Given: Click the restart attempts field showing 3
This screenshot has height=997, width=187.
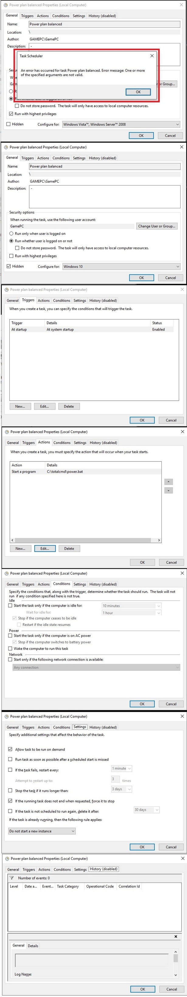Looking at the screenshot, I should [x=115, y=779].
